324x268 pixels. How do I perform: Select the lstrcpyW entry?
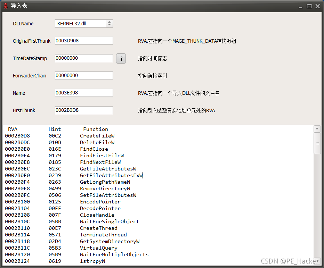92,261
